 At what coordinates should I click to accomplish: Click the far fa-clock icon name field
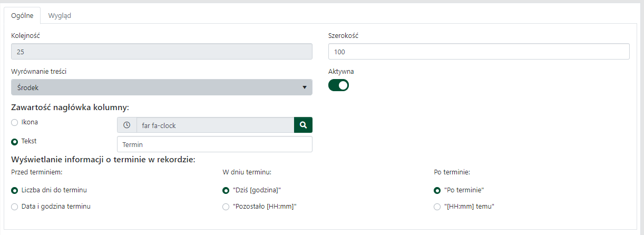214,125
